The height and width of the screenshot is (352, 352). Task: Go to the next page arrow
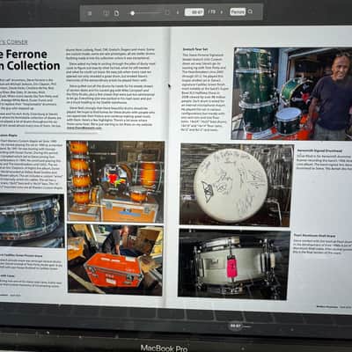point(222,12)
